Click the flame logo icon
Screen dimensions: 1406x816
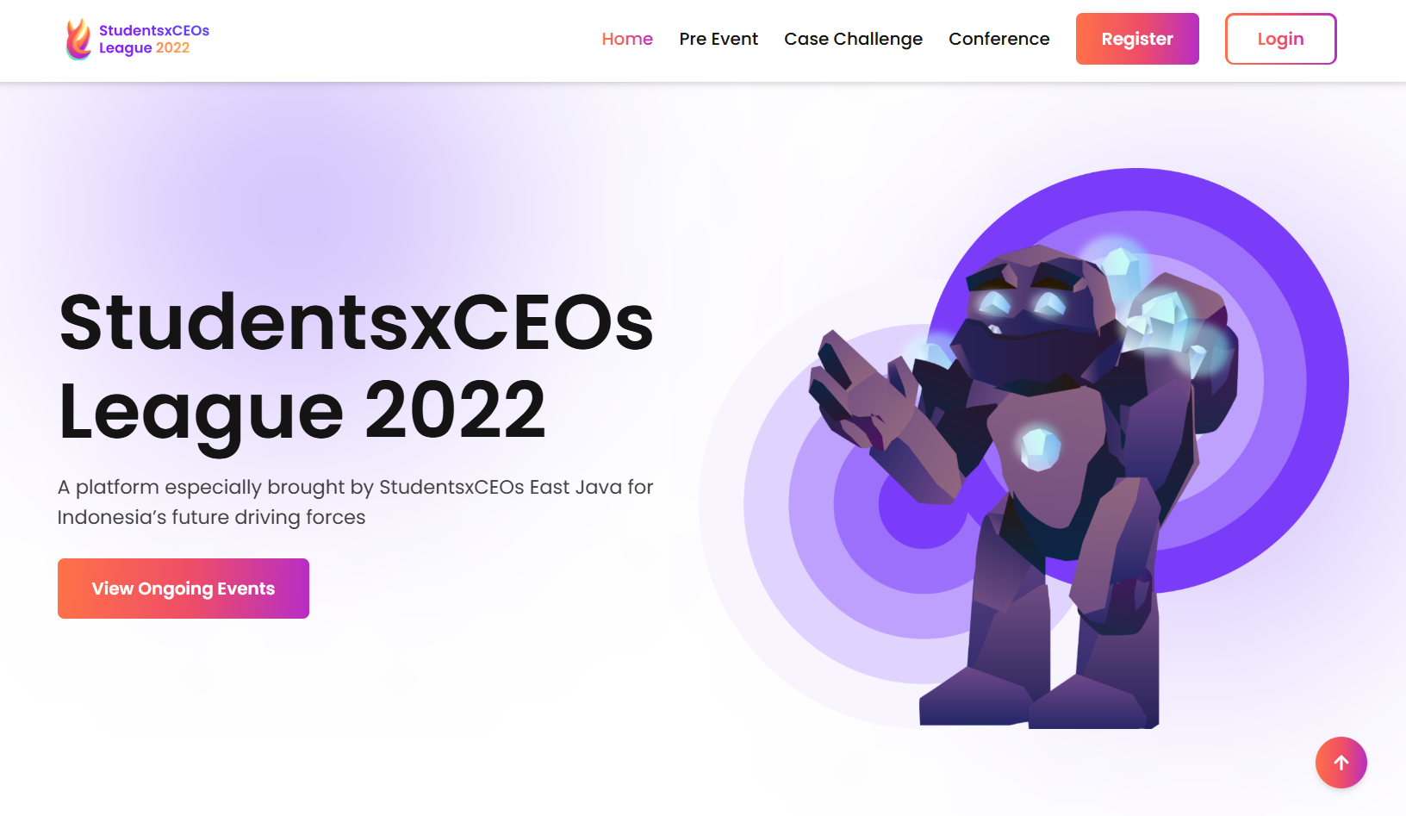pos(78,39)
